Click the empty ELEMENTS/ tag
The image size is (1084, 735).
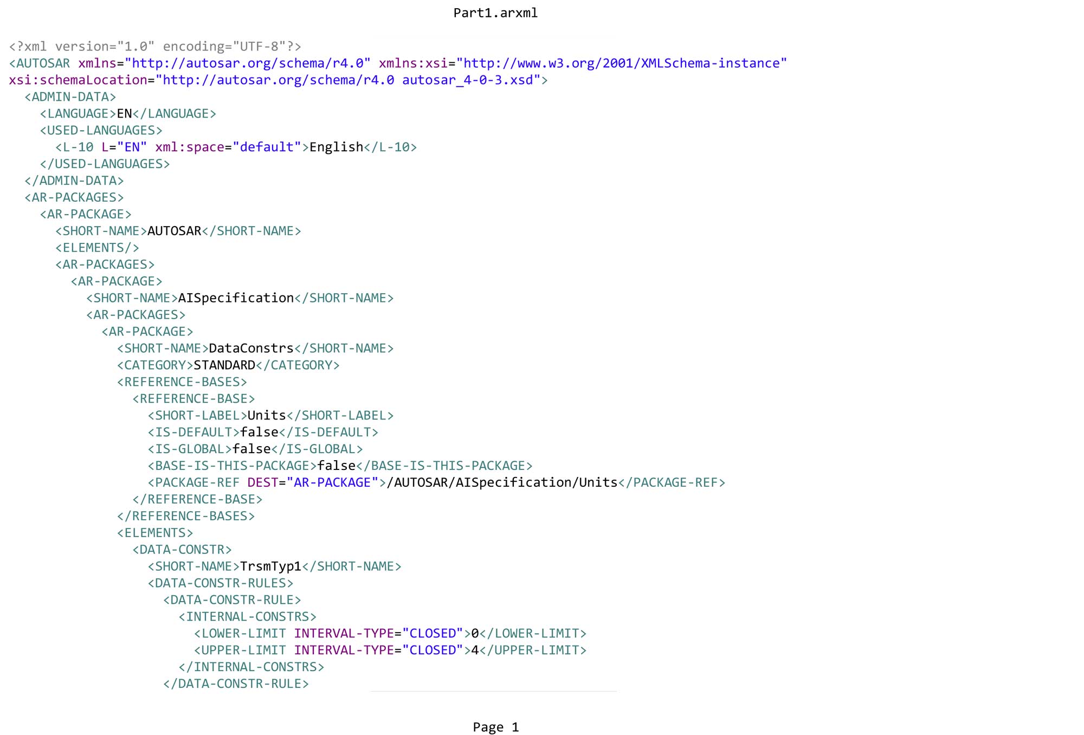coord(98,248)
